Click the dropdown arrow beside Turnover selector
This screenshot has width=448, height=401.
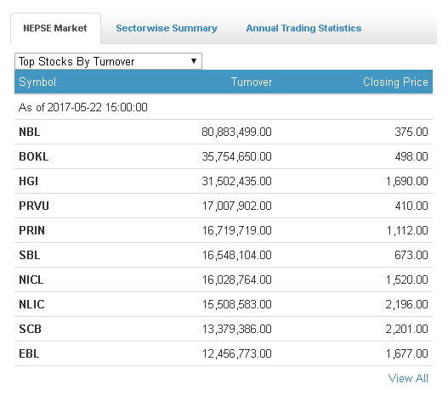pyautogui.click(x=194, y=61)
